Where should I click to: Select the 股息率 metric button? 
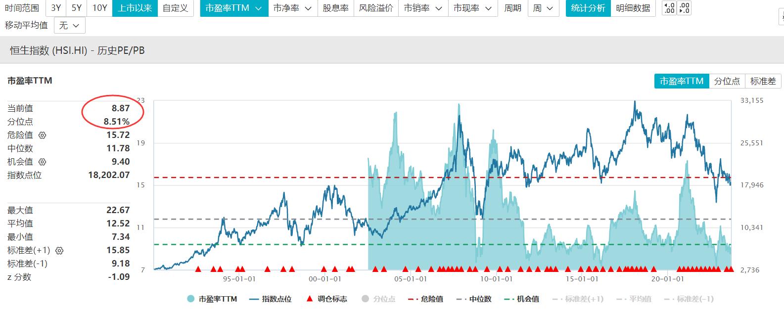(335, 8)
